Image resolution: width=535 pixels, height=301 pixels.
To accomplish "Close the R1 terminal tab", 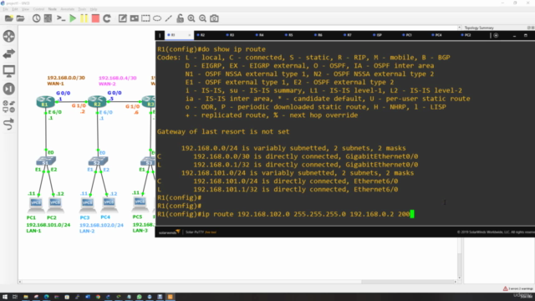I will click(x=190, y=35).
